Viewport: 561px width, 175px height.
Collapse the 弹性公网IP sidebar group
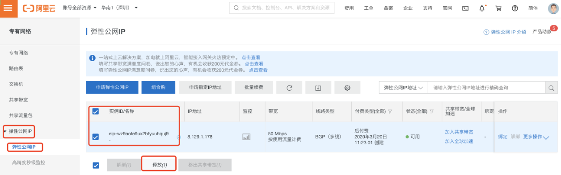(x=20, y=131)
